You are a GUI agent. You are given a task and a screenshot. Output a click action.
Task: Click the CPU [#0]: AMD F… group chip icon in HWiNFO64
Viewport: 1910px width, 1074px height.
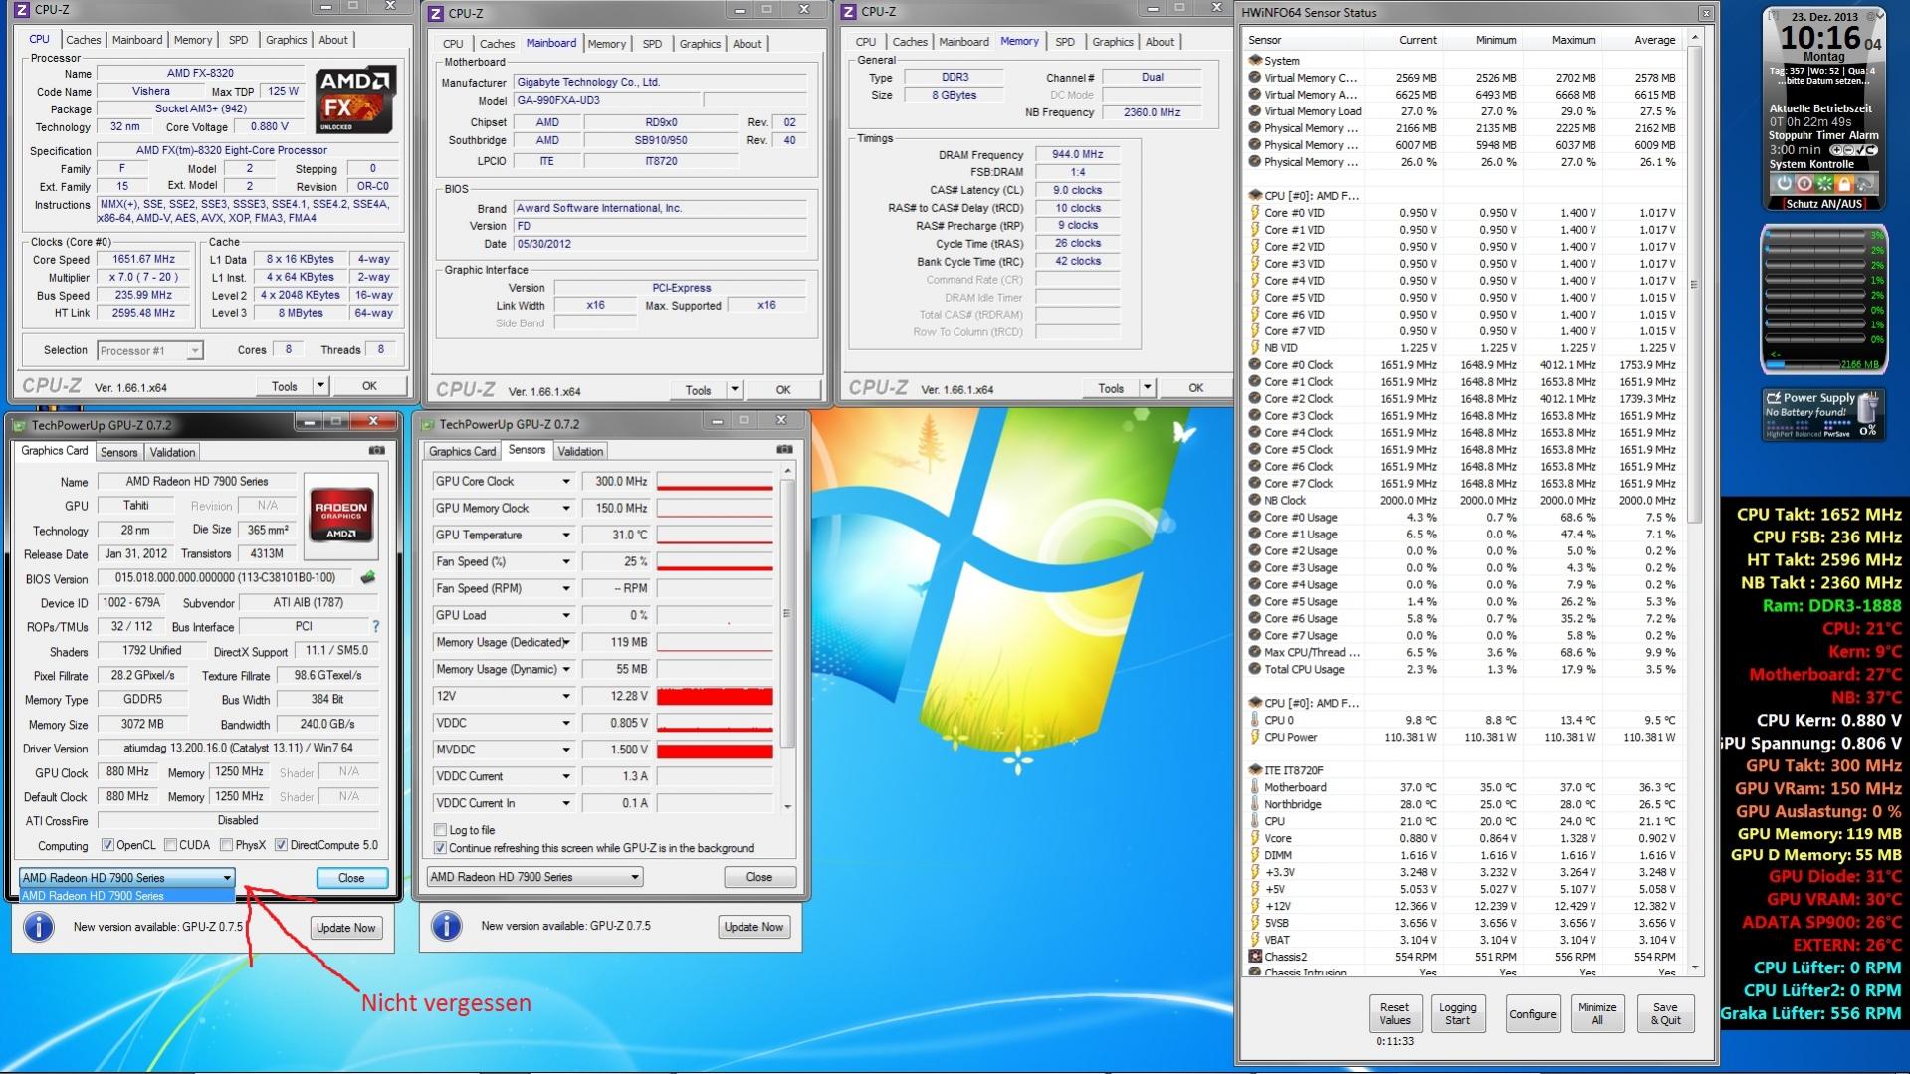click(x=1255, y=196)
